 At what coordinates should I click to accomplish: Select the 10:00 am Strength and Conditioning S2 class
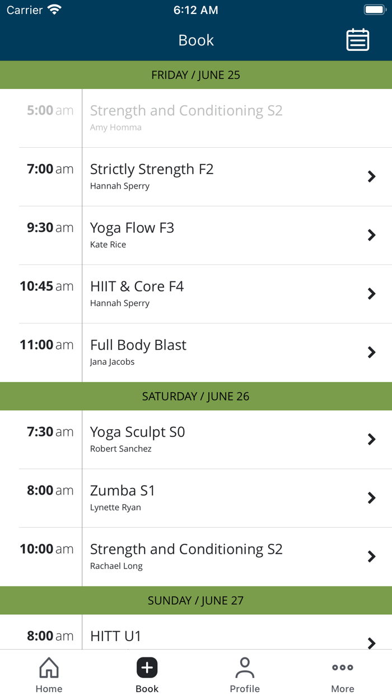pos(196,556)
